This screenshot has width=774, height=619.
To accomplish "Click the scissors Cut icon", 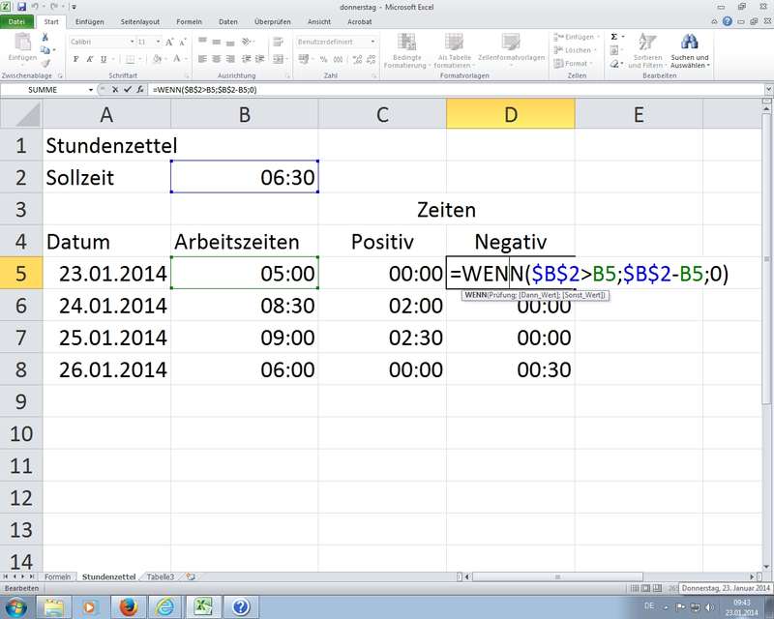I will pos(45,38).
